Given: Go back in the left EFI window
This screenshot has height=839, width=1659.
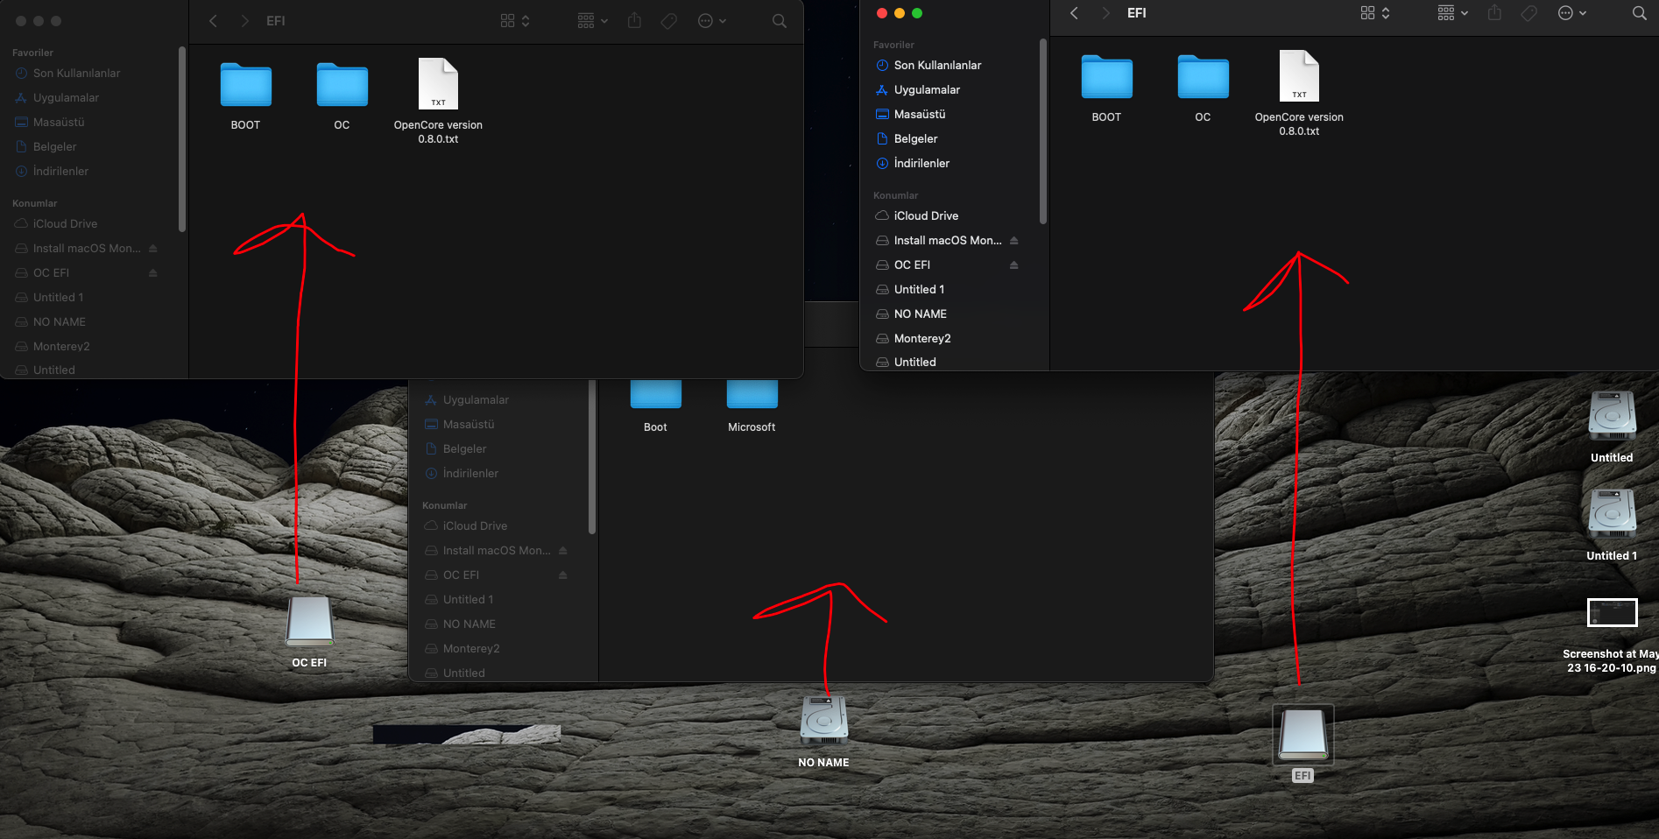Looking at the screenshot, I should (213, 21).
